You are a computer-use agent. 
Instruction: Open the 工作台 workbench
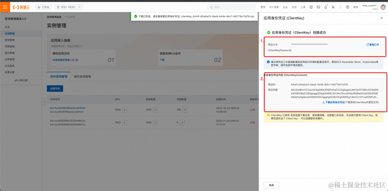[43, 7]
